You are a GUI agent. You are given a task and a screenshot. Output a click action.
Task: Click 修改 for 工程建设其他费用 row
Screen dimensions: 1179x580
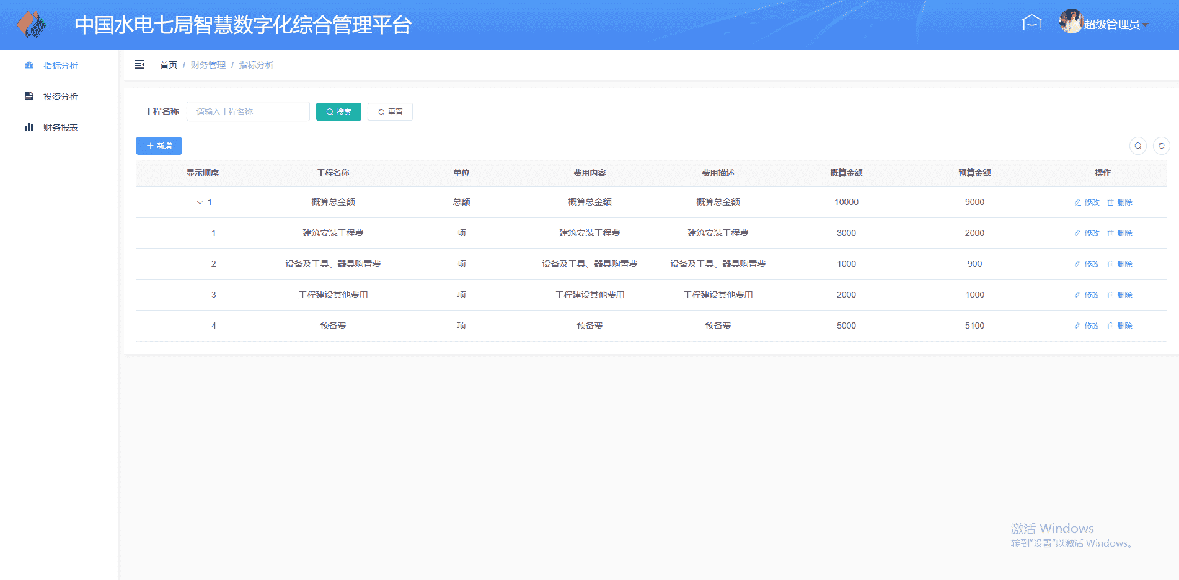click(x=1087, y=295)
